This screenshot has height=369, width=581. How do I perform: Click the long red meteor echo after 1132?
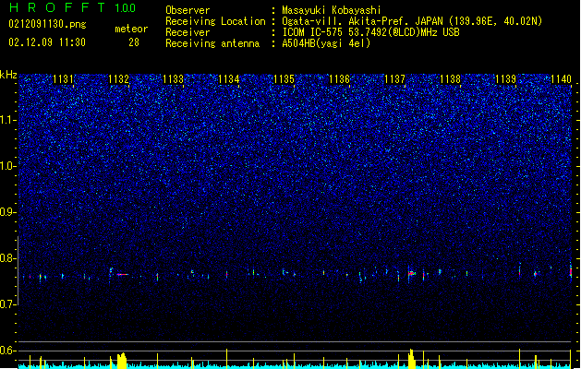[x=123, y=274]
